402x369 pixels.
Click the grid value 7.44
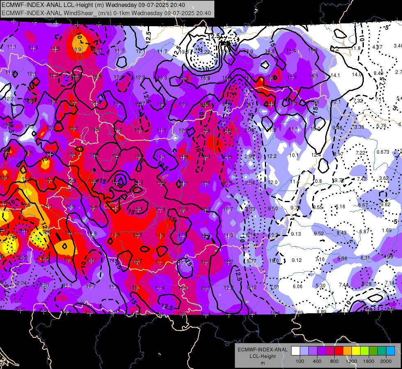click(344, 285)
